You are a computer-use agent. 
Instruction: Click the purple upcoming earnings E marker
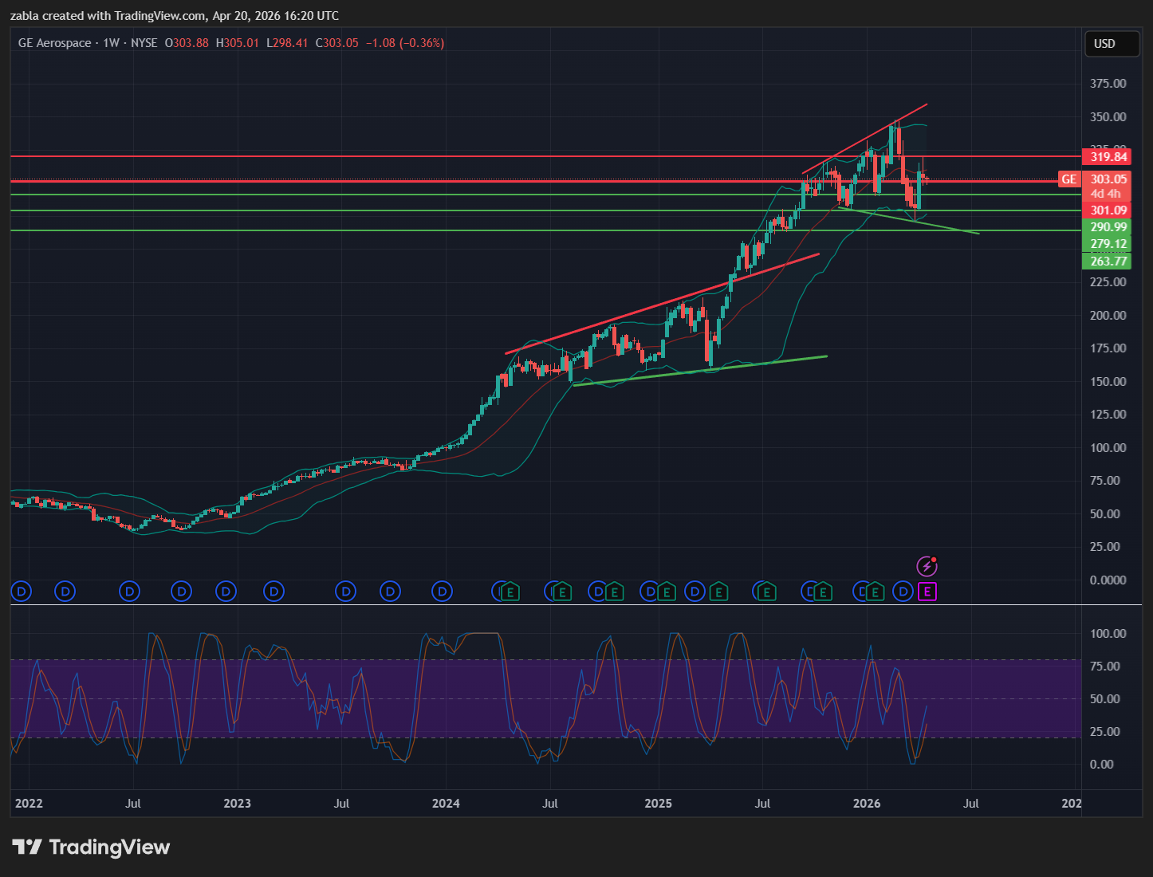pos(927,591)
